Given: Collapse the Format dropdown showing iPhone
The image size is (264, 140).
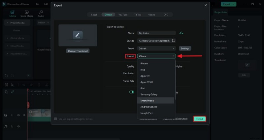Looking at the screenshot, I should (x=156, y=56).
